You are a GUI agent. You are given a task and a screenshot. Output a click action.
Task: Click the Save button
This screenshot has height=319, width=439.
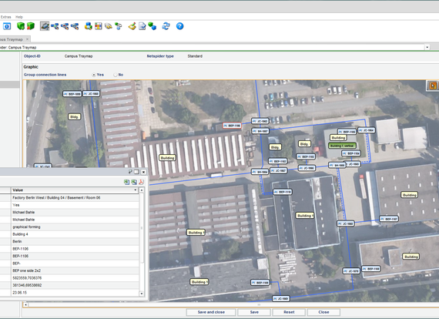click(254, 312)
